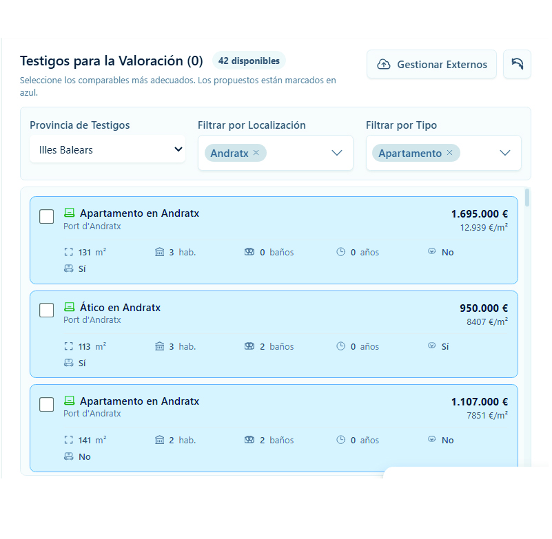Check the first Apartamento en Andratx checkbox
Viewport: 552px width, 539px height.
pos(46,217)
